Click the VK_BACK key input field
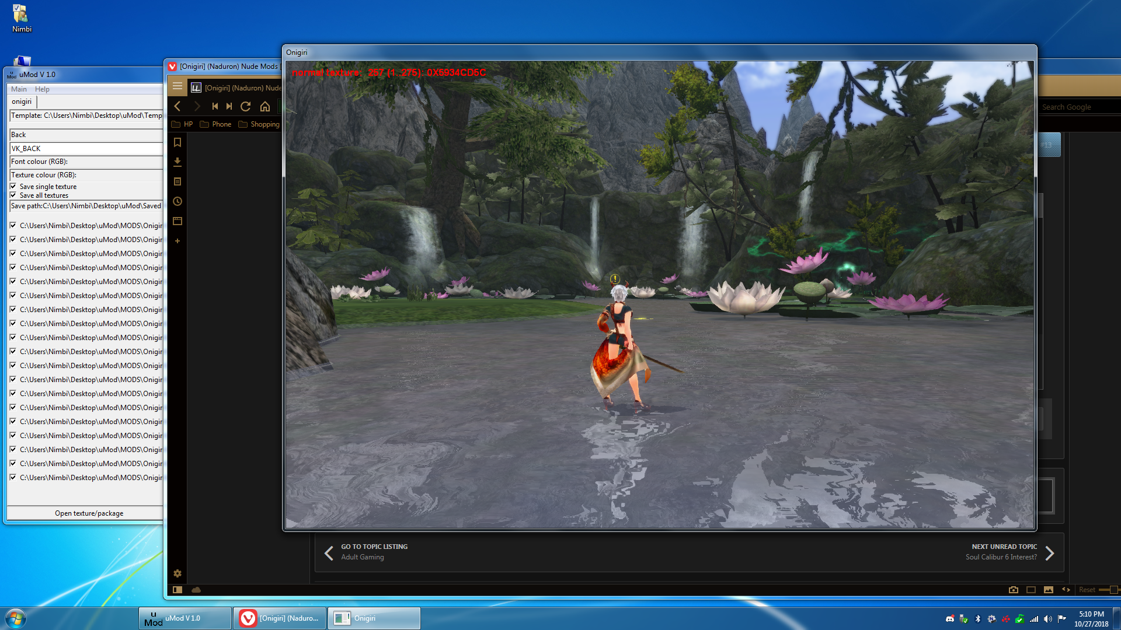 point(86,149)
